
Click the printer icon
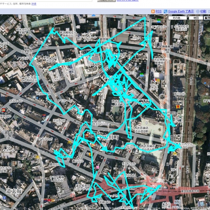tap(198, 11)
